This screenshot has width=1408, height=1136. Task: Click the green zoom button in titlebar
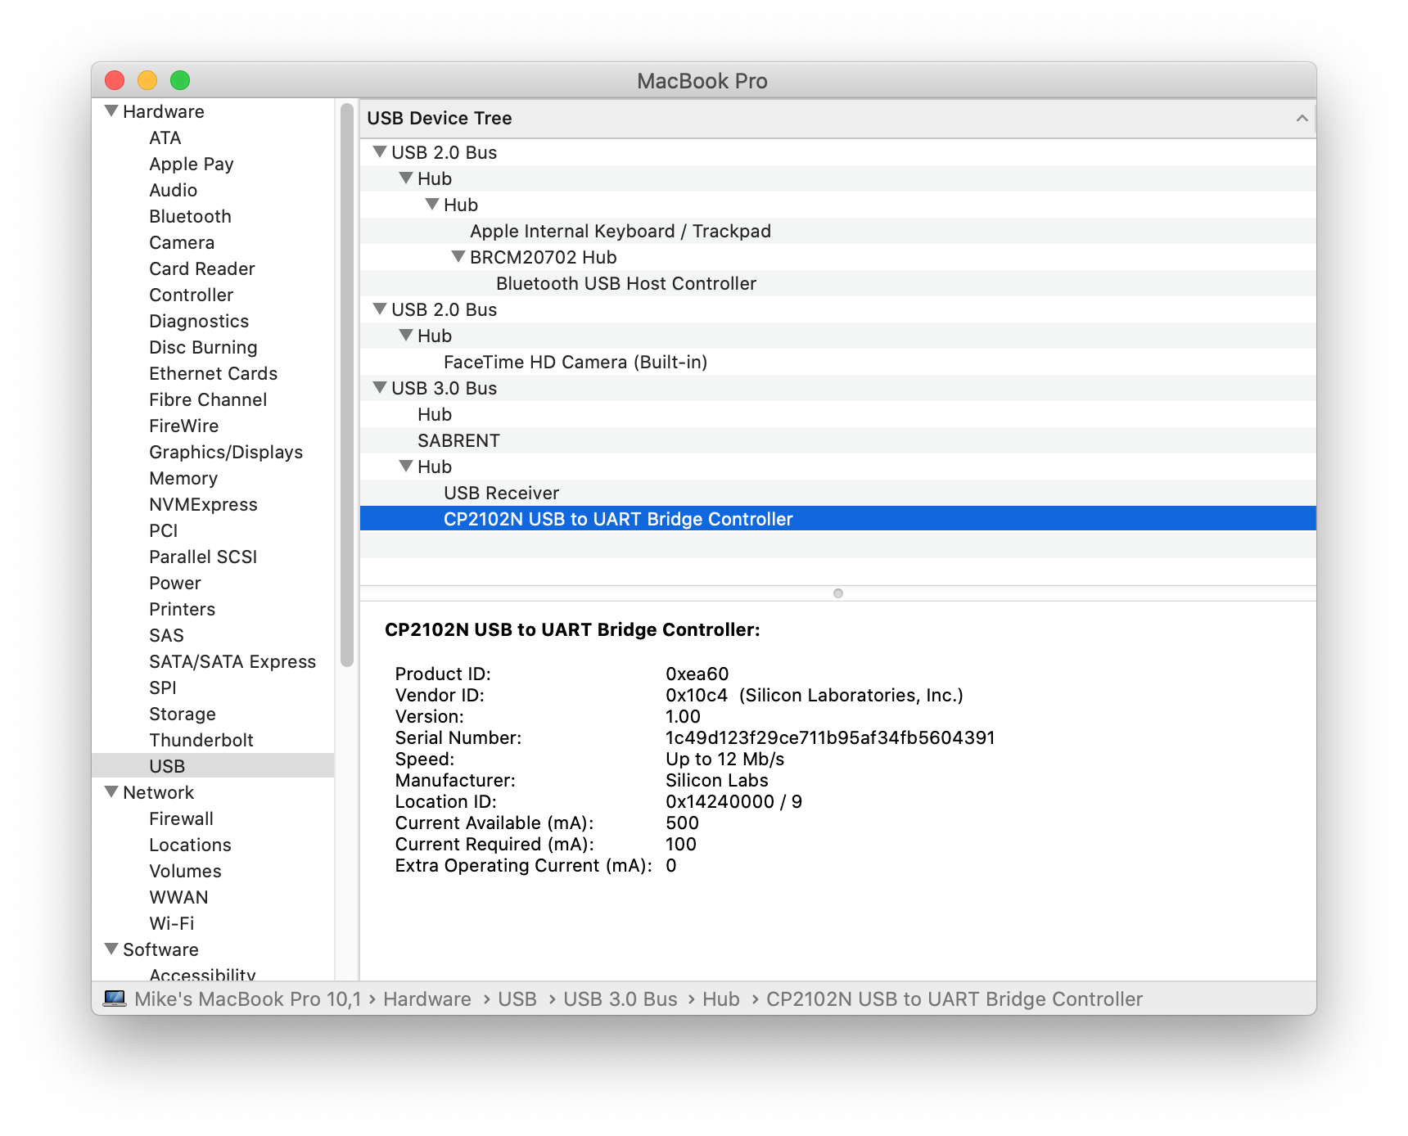179,80
